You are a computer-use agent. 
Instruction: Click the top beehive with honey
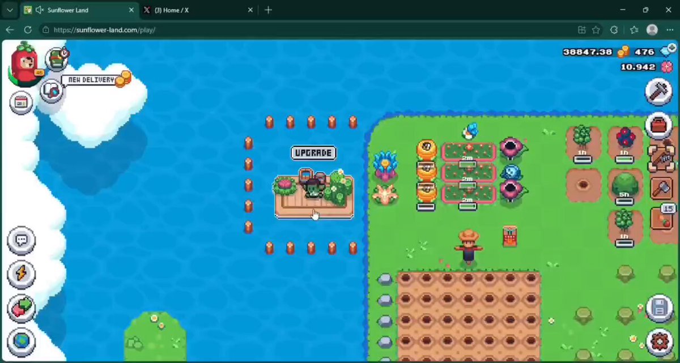point(426,149)
